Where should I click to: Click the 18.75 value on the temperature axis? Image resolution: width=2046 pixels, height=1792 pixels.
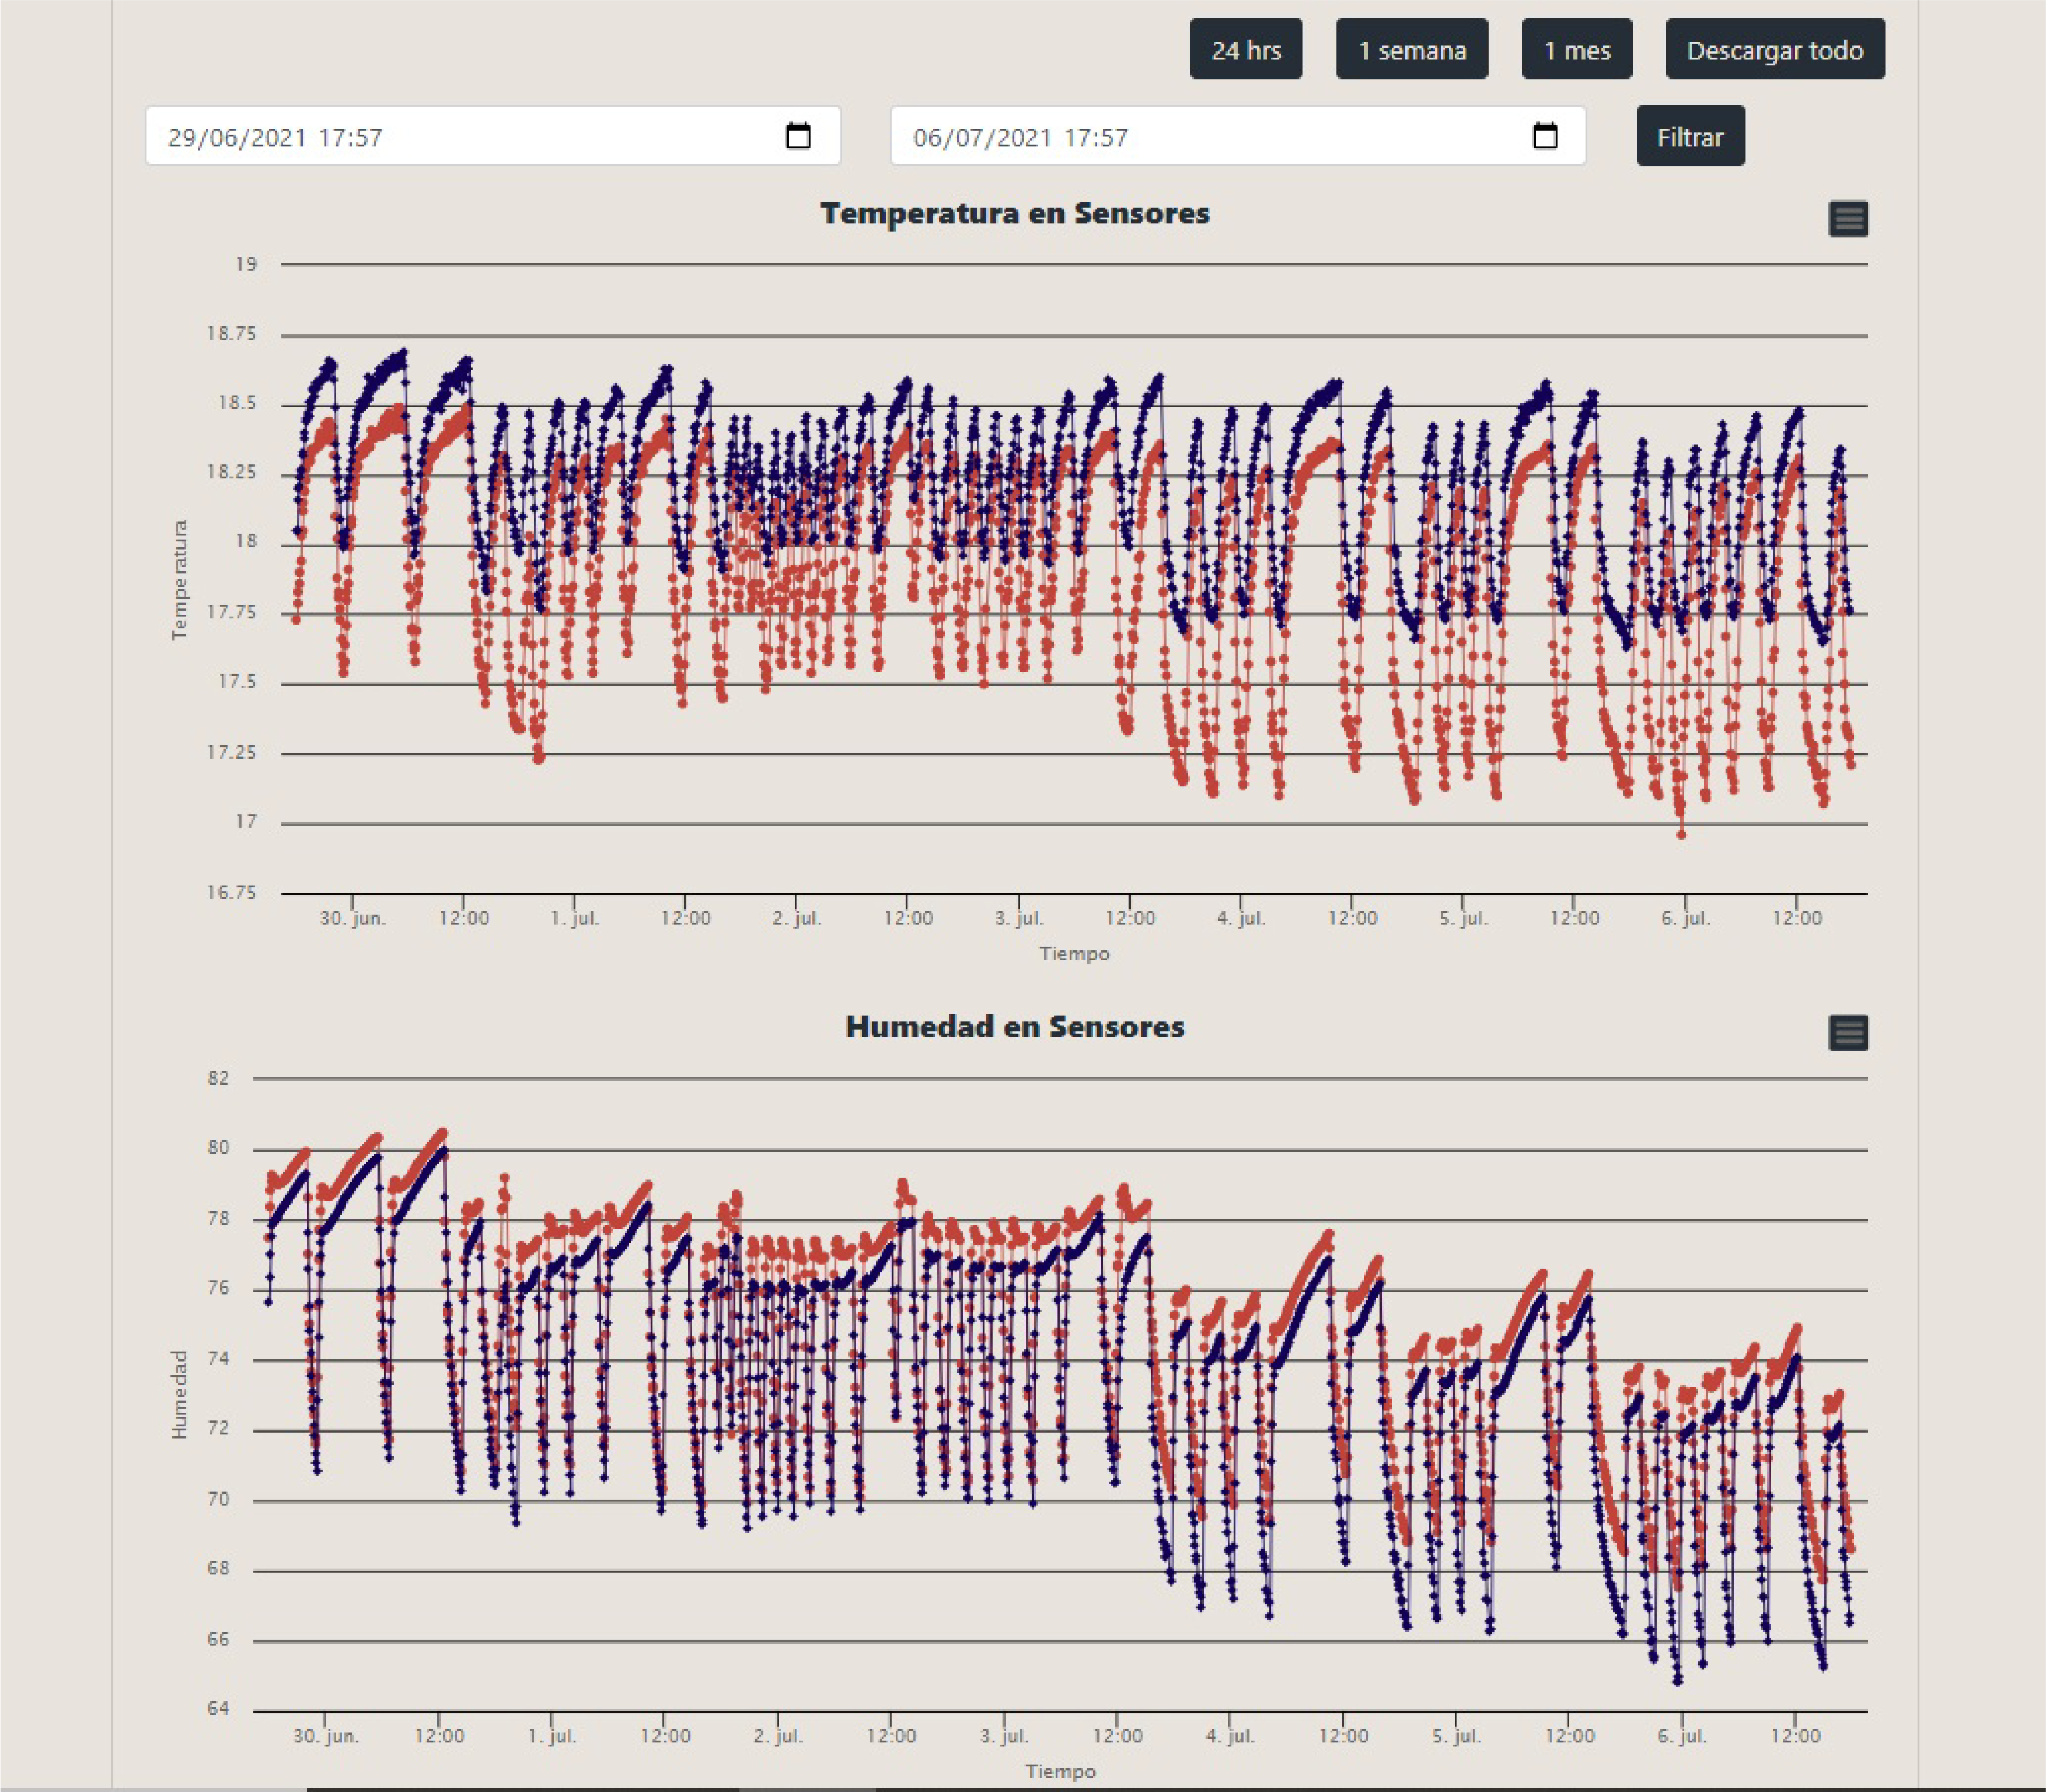coord(231,334)
